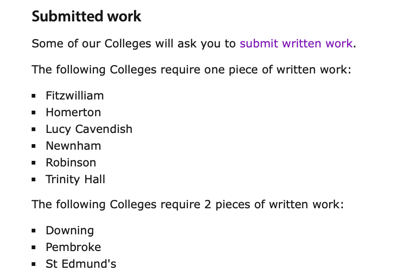The width and height of the screenshot is (414, 278).
Task: Click the bullet marker beside Trinity Hall
Action: [33, 179]
